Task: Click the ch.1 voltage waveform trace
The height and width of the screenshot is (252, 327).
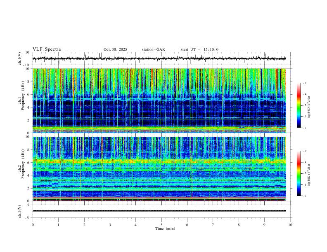Action: point(159,58)
